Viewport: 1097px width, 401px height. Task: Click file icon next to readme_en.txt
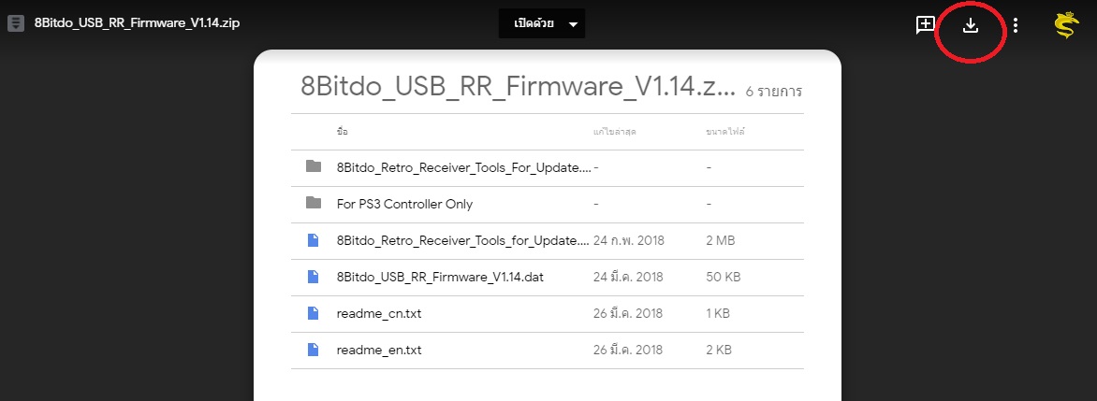pos(314,350)
